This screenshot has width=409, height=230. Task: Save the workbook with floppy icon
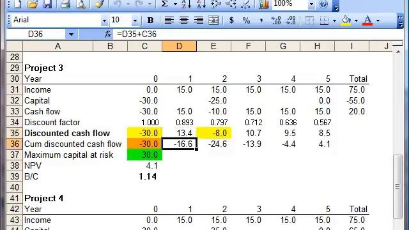point(47,4)
